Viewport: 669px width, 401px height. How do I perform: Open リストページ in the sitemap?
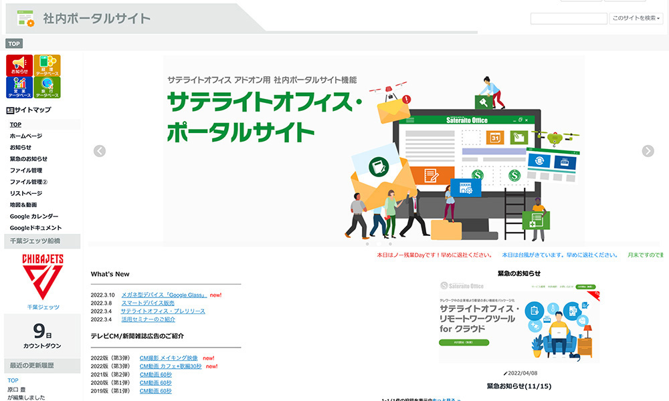pyautogui.click(x=26, y=193)
